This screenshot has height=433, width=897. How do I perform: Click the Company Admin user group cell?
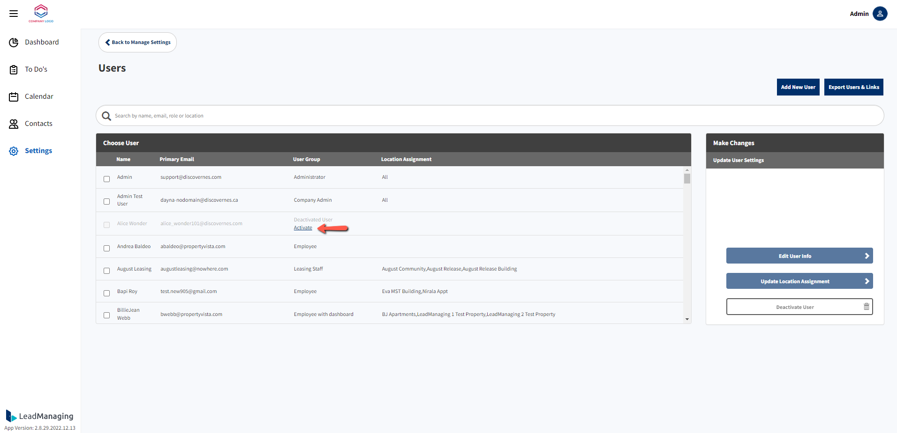click(x=313, y=200)
